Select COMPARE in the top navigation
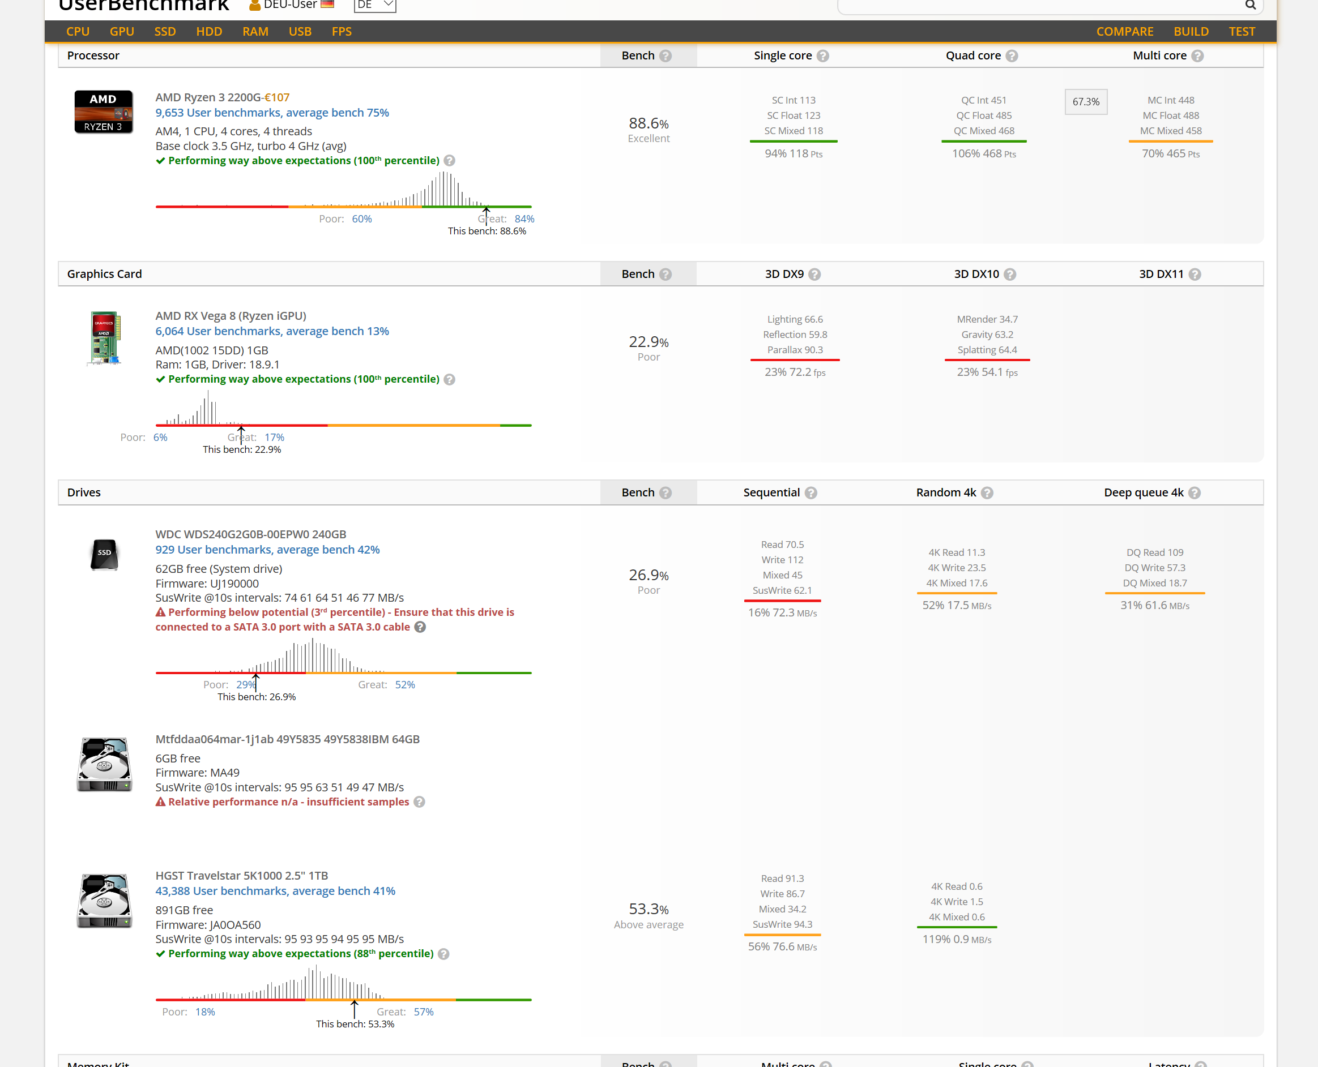This screenshot has height=1067, width=1318. (x=1124, y=31)
